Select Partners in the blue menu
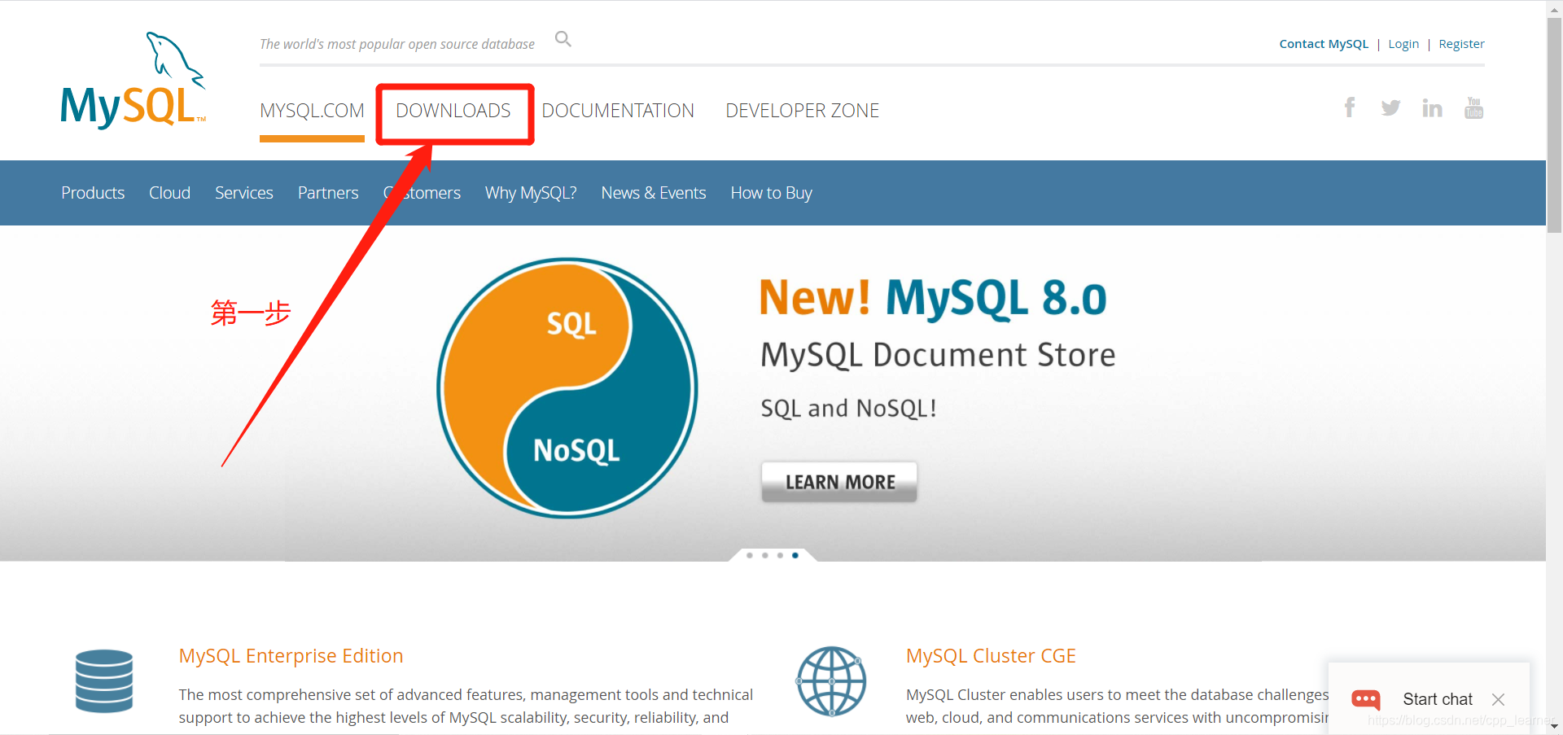This screenshot has height=735, width=1563. click(328, 193)
